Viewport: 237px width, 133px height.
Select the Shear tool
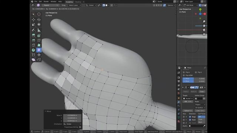33,60
